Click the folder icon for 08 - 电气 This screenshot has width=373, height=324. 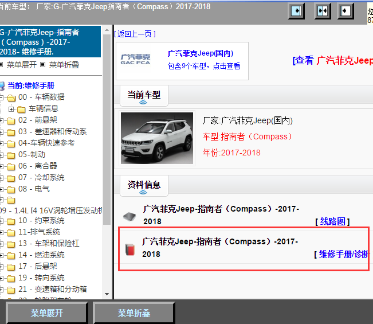pos(11,189)
